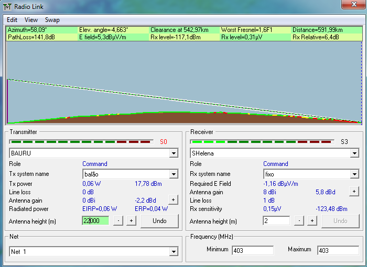The image size is (367, 267).
Task: Click the transmitter antenna gain plus button
Action: coord(173,199)
